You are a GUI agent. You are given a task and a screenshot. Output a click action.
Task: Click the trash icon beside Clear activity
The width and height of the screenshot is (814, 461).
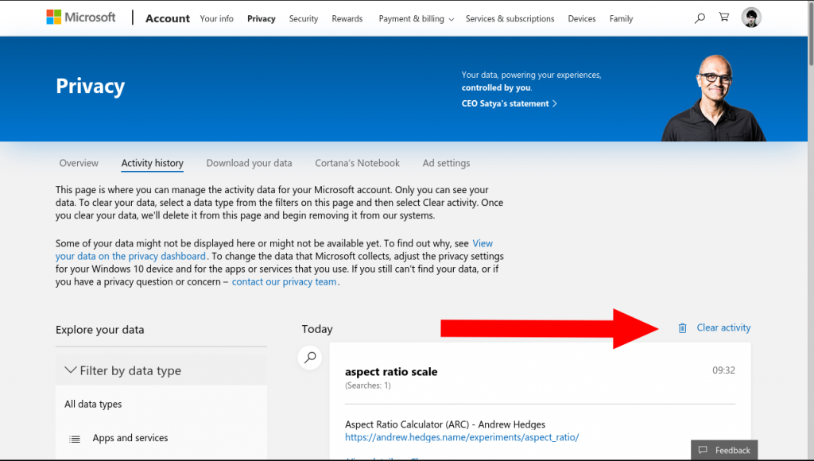[x=681, y=327]
